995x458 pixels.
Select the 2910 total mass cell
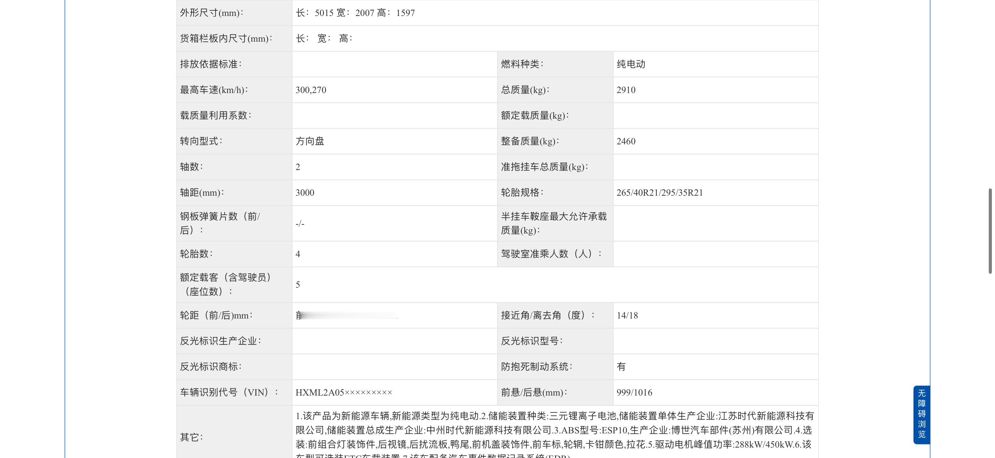tap(626, 90)
